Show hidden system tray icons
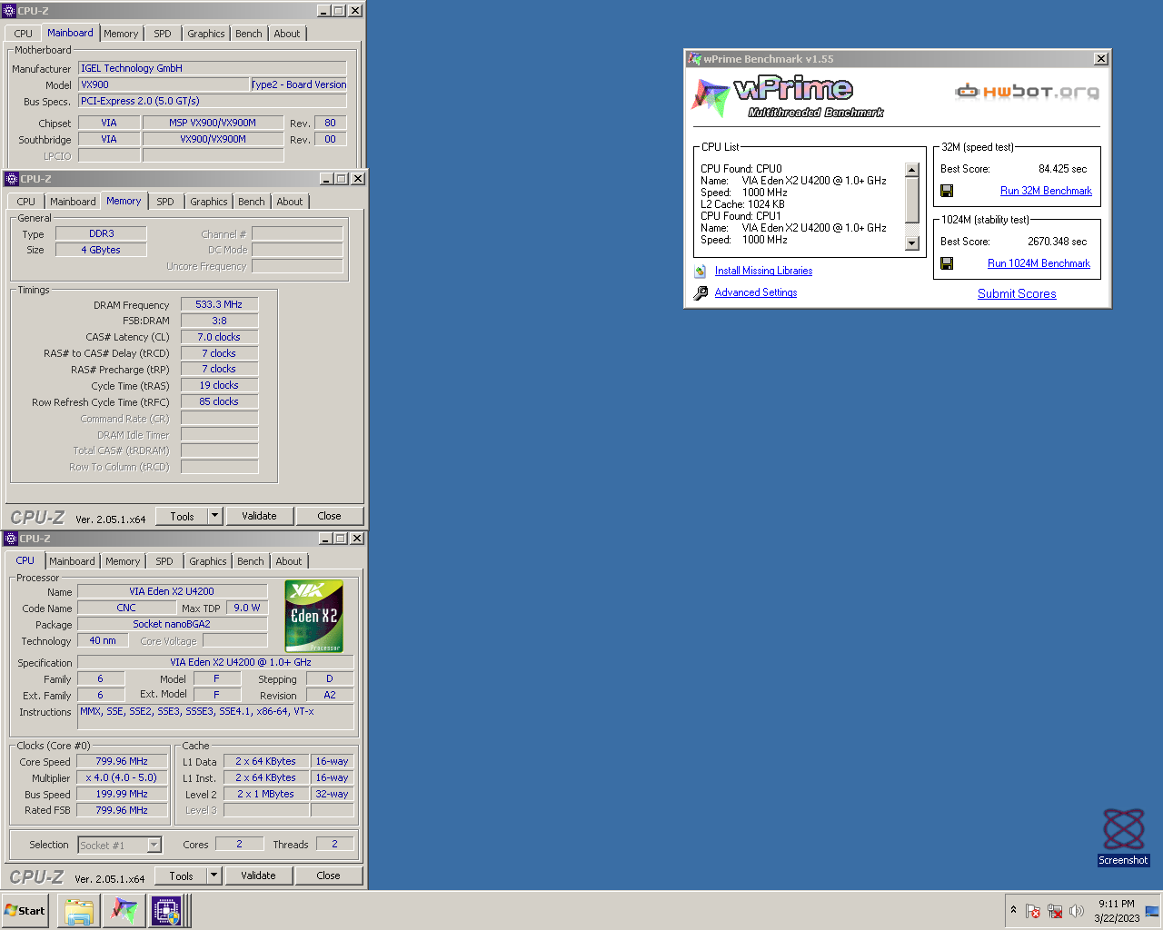This screenshot has height=930, width=1163. pyautogui.click(x=1013, y=910)
